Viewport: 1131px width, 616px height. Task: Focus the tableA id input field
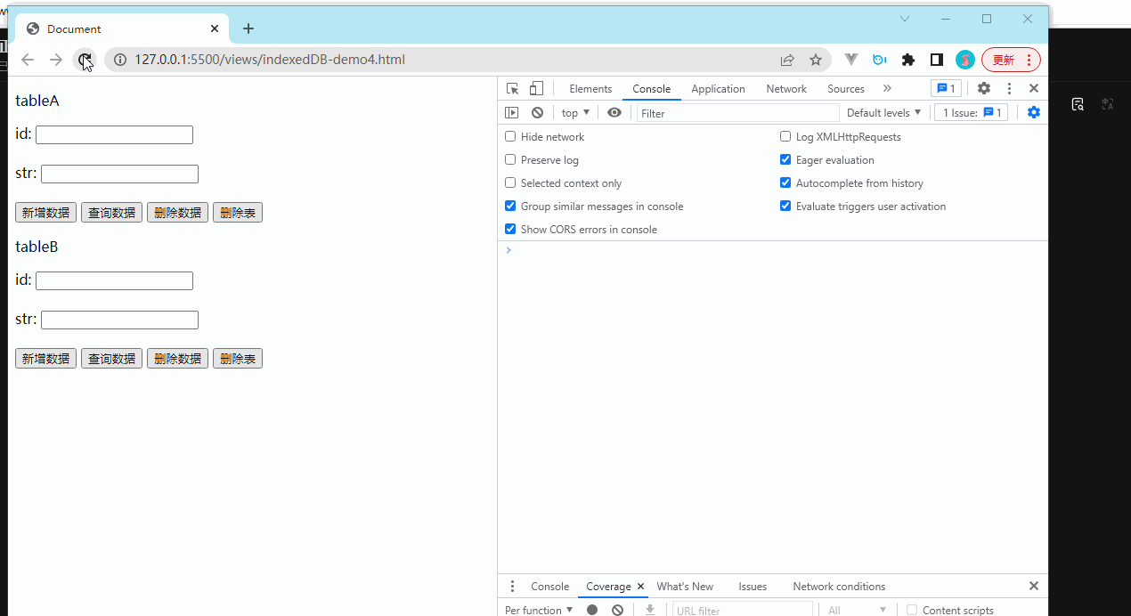114,134
